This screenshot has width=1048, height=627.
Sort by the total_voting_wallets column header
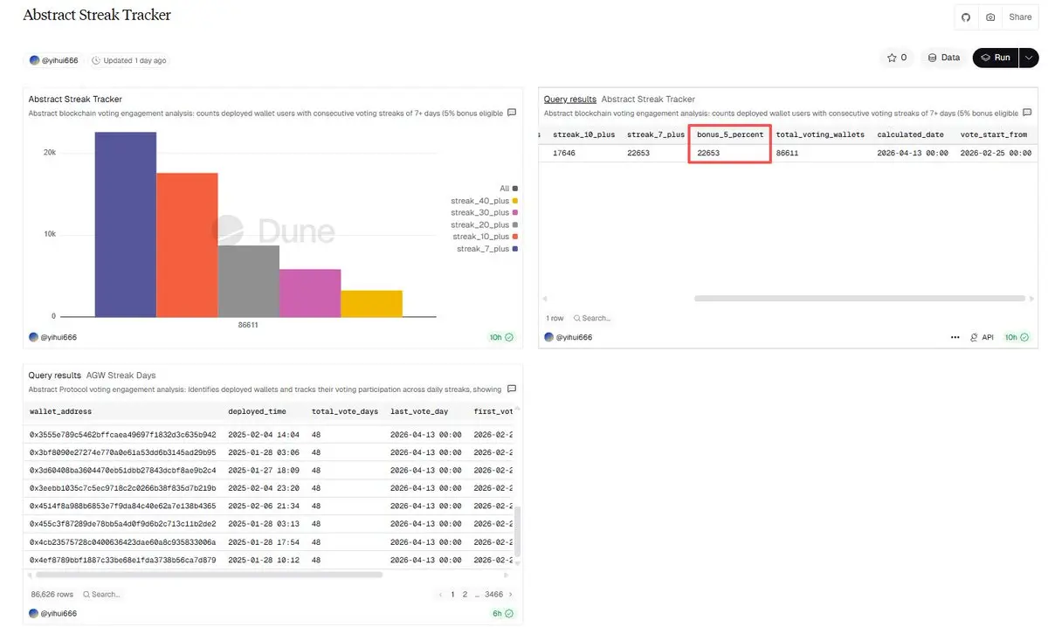click(820, 135)
